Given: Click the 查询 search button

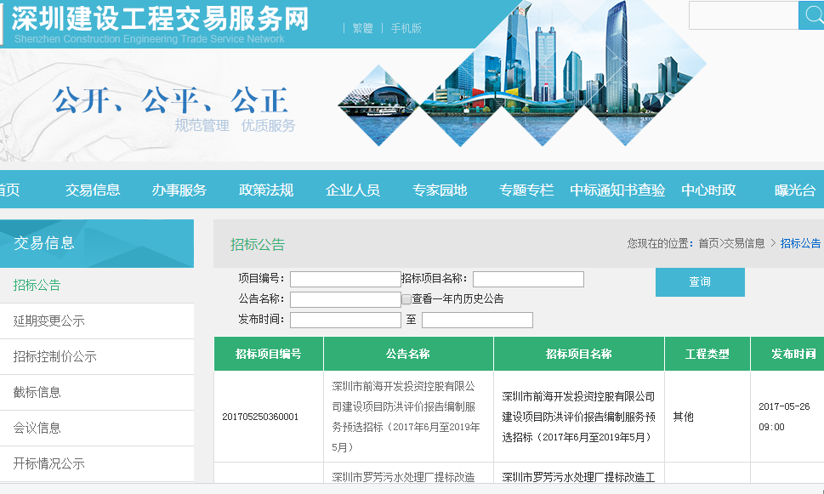Looking at the screenshot, I should click(700, 282).
